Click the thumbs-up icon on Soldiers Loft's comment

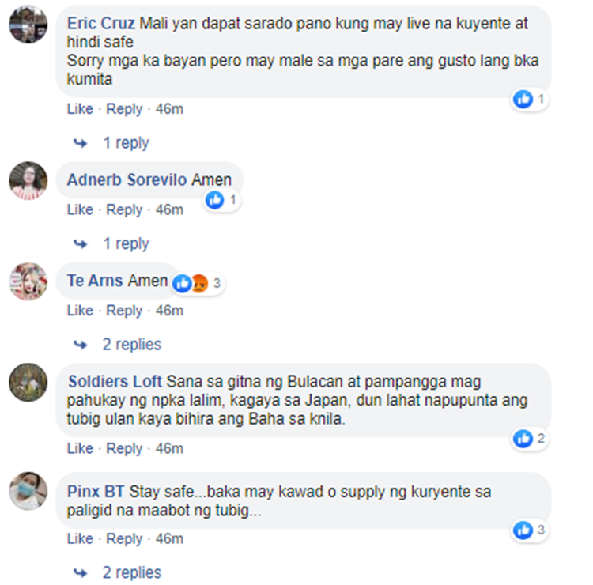tap(523, 439)
